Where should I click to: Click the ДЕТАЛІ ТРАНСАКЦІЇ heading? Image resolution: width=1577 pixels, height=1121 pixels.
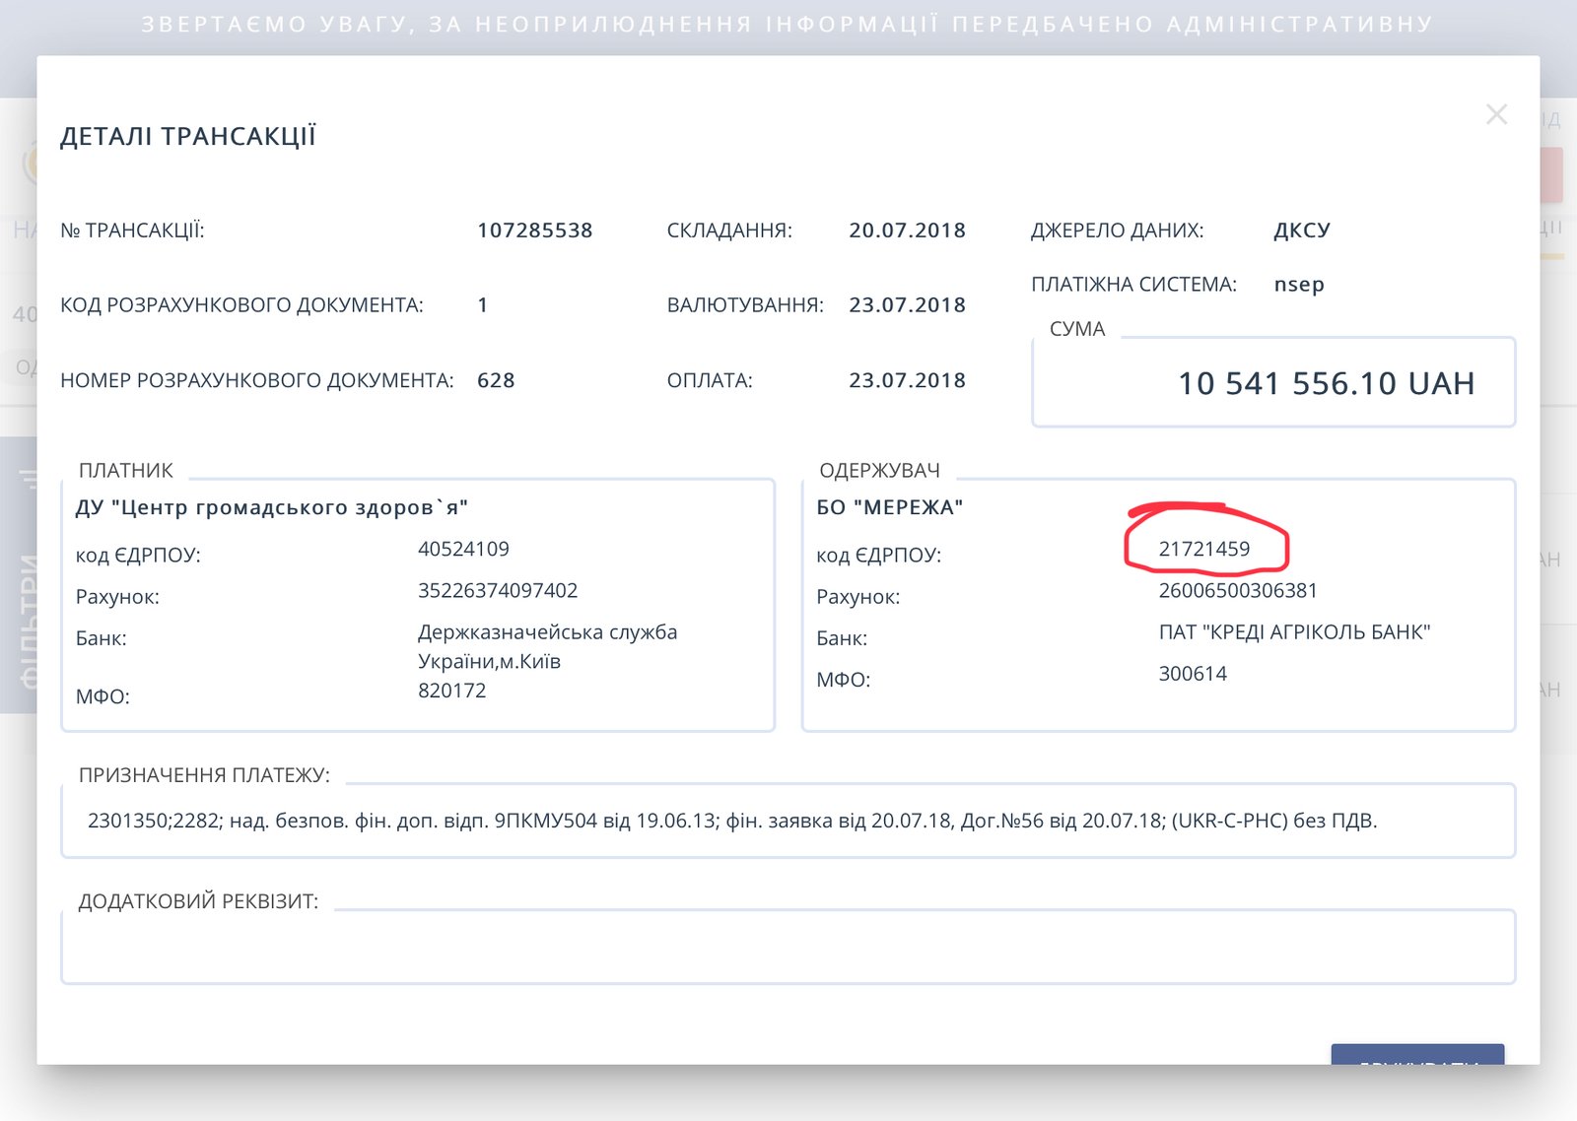(188, 136)
